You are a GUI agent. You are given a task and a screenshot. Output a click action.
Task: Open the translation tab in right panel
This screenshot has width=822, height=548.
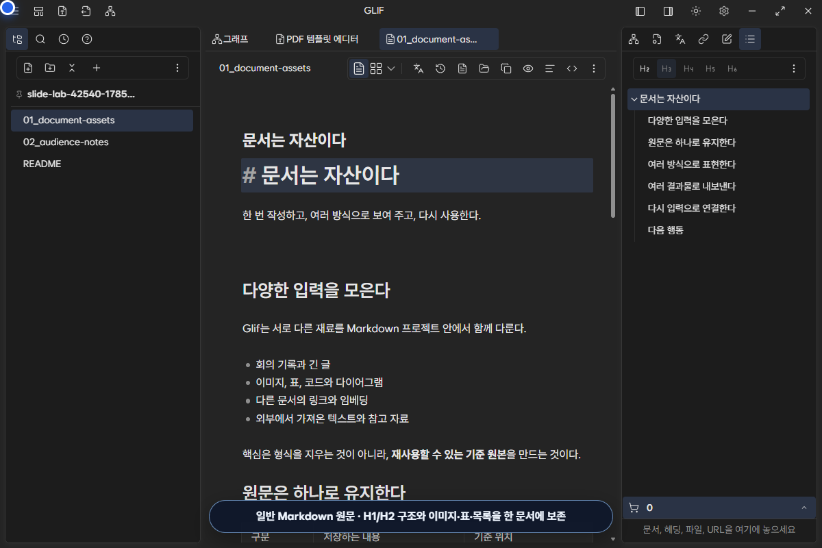pos(680,39)
